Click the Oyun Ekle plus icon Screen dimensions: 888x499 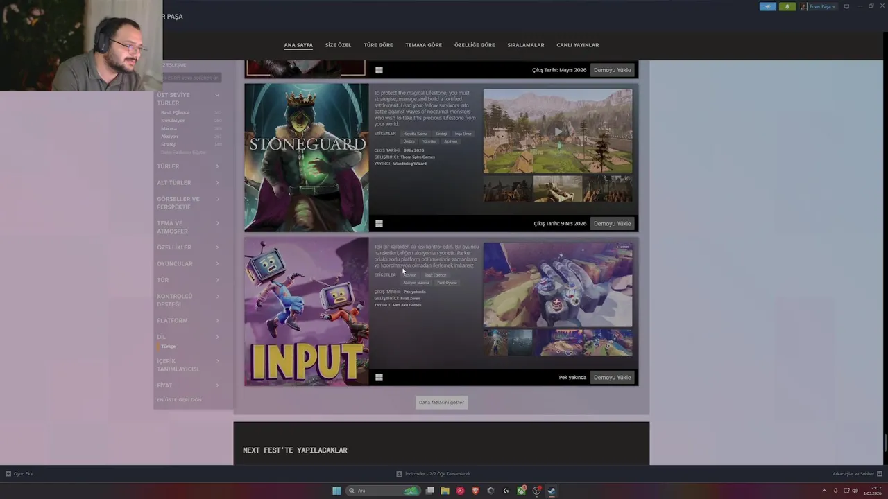pyautogui.click(x=8, y=474)
